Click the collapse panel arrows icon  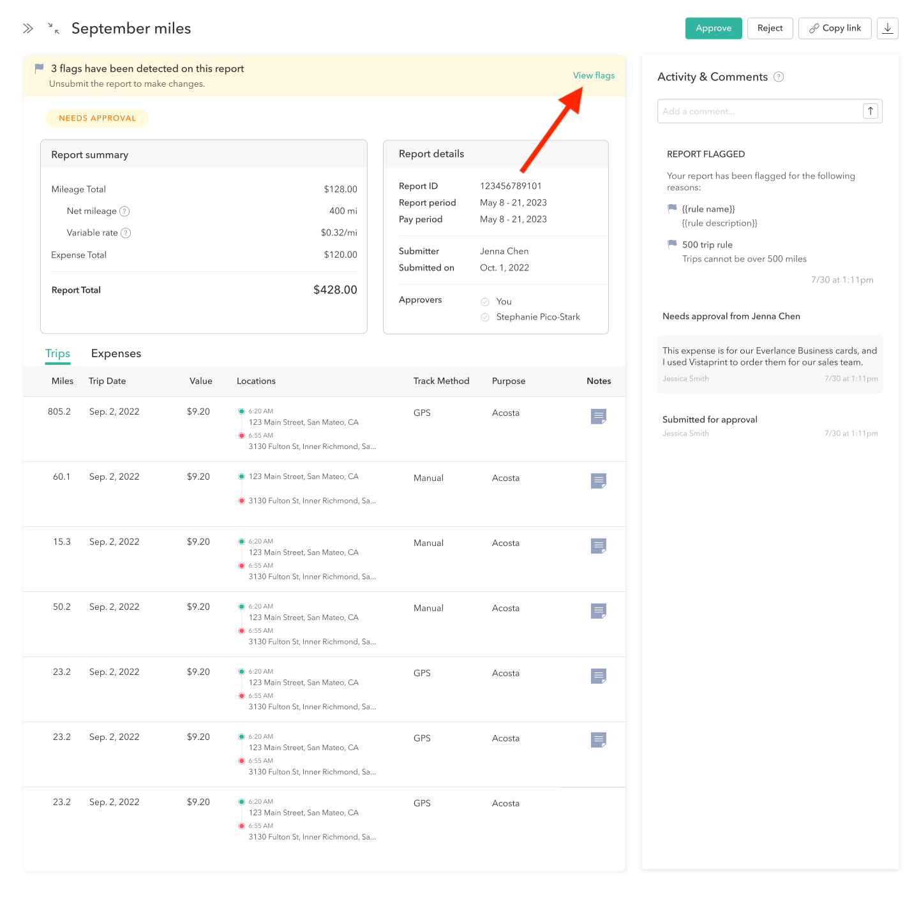[x=54, y=29]
